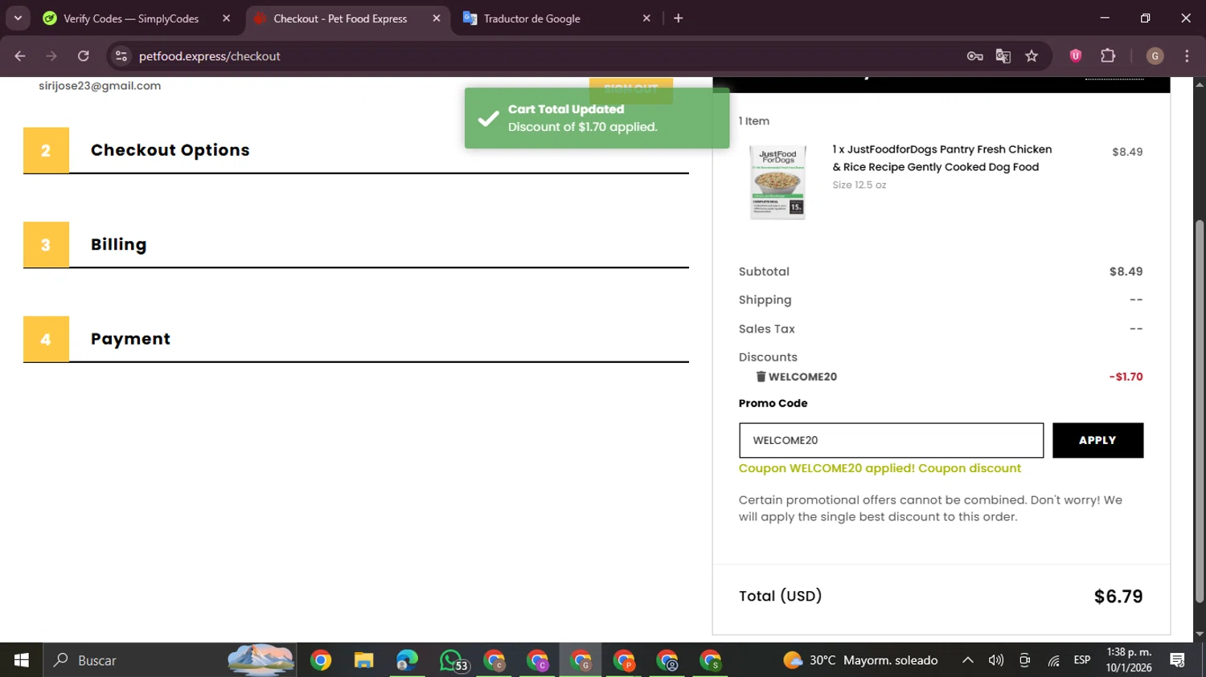Click the Coupon WELCOME20 applied message

click(880, 468)
